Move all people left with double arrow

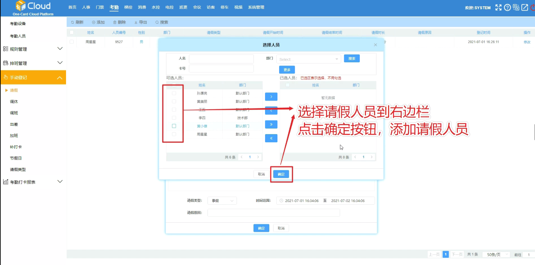click(271, 138)
